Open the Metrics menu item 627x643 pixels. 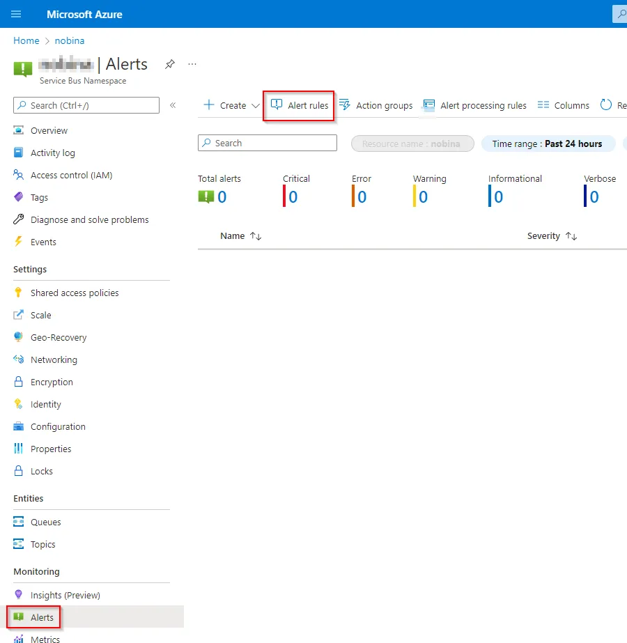click(45, 639)
